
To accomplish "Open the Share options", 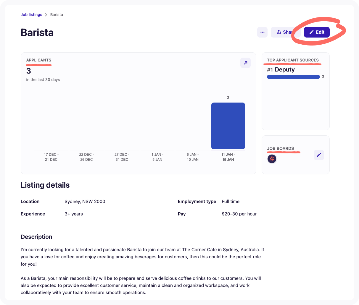I will point(286,32).
